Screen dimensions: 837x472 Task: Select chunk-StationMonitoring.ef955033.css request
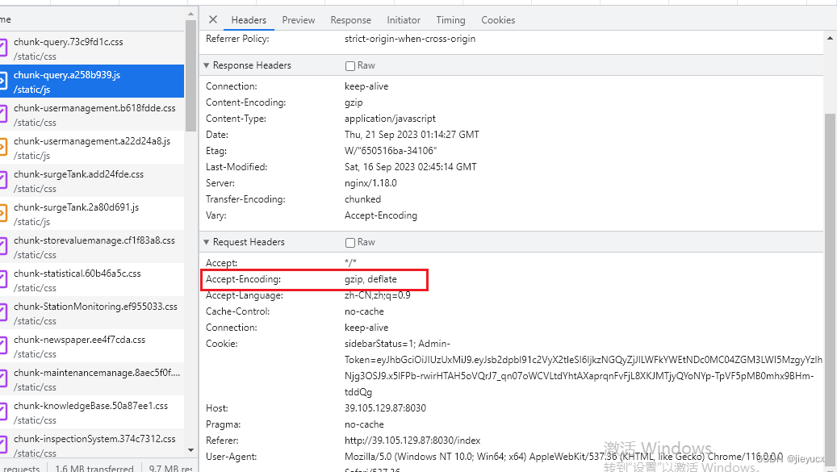point(95,313)
